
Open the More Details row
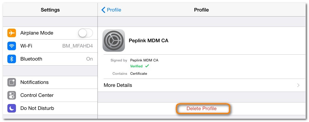click(x=201, y=85)
